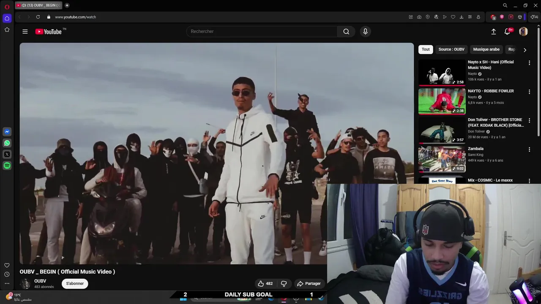Go back to the previous page
The width and height of the screenshot is (541, 304).
click(x=19, y=17)
